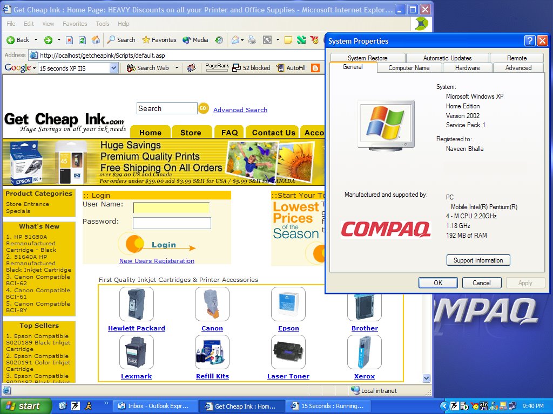Click Search Web on Google toolbar

(148, 68)
